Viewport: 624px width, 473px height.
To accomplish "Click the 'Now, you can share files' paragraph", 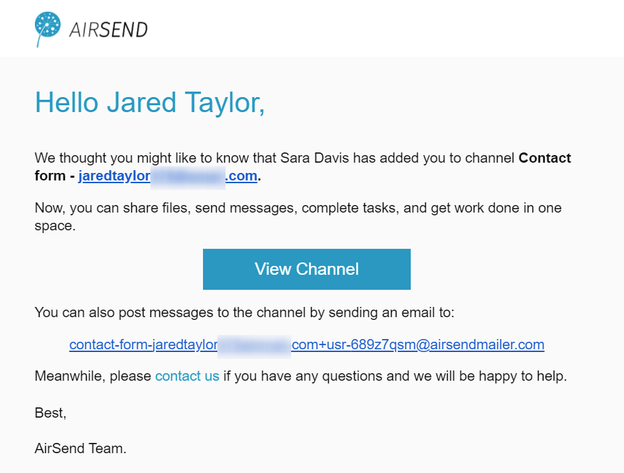I will pyautogui.click(x=298, y=217).
